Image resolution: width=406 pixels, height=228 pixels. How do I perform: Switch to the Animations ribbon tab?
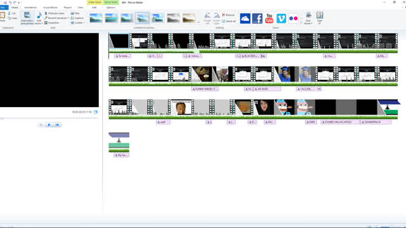click(x=30, y=8)
